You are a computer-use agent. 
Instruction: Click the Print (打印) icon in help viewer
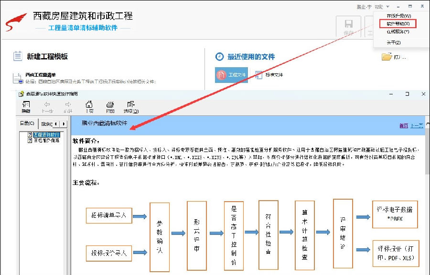coord(110,106)
